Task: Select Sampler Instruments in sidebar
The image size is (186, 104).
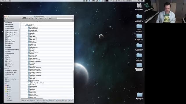Action: click(x=12, y=49)
